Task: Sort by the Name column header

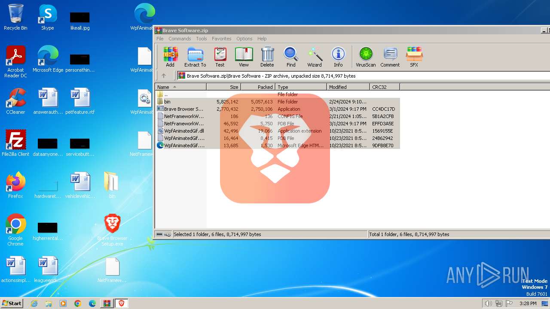Action: coord(180,87)
